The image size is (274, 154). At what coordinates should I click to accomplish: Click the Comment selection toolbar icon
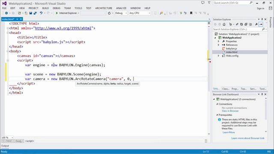point(181,13)
